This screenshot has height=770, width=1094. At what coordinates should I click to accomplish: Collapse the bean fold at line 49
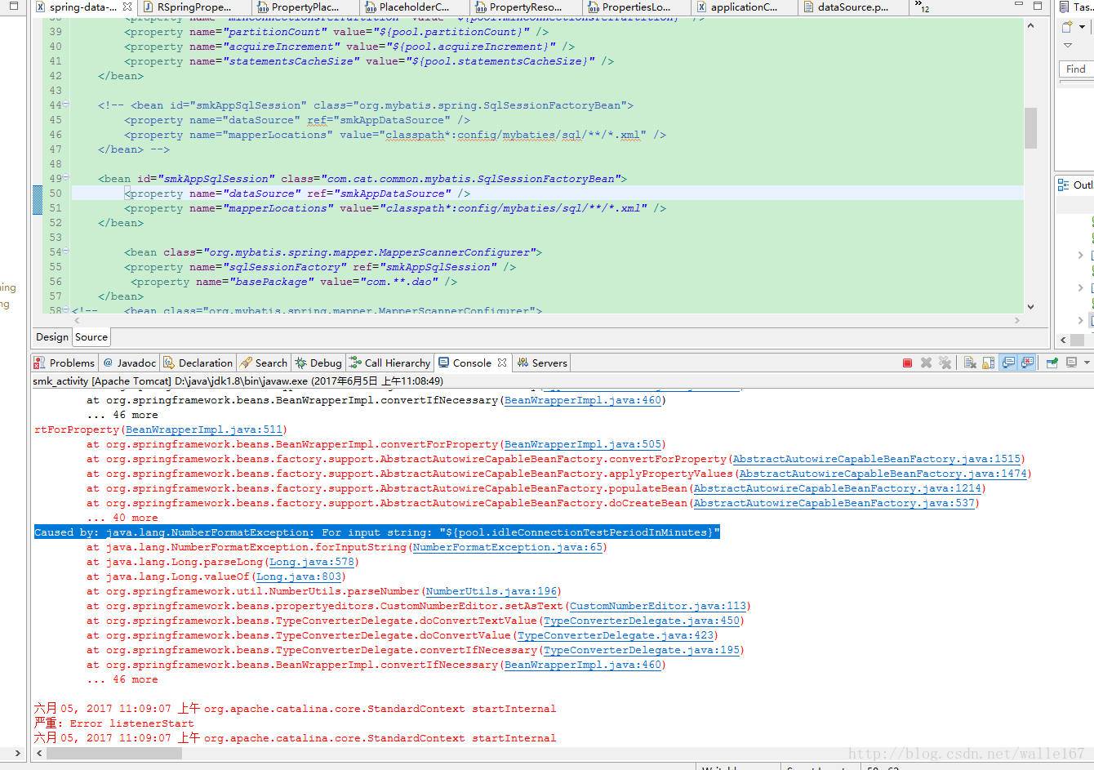(66, 178)
